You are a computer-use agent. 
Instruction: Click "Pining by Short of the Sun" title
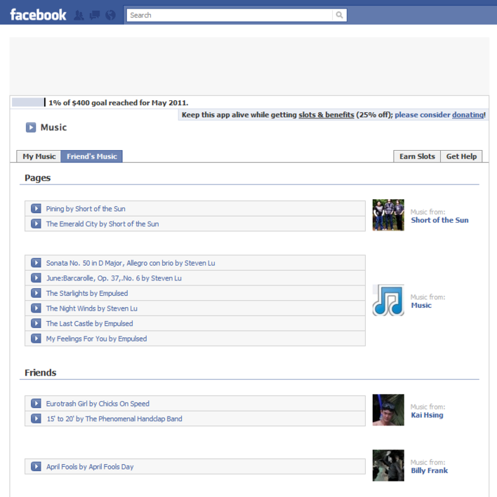(86, 209)
